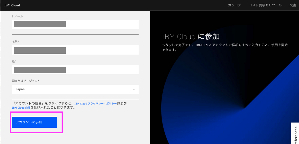Open the IBM Cloud home logo link
Viewport: 299px width, 144px height.
[12, 5]
